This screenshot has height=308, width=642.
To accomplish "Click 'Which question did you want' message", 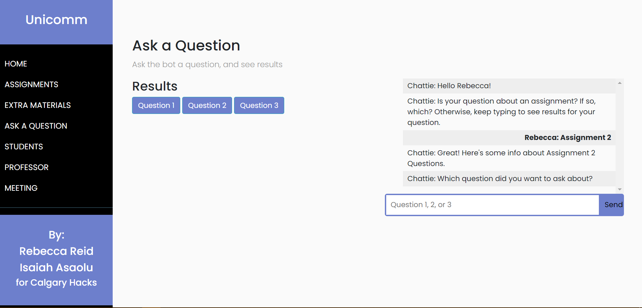I will [500, 179].
